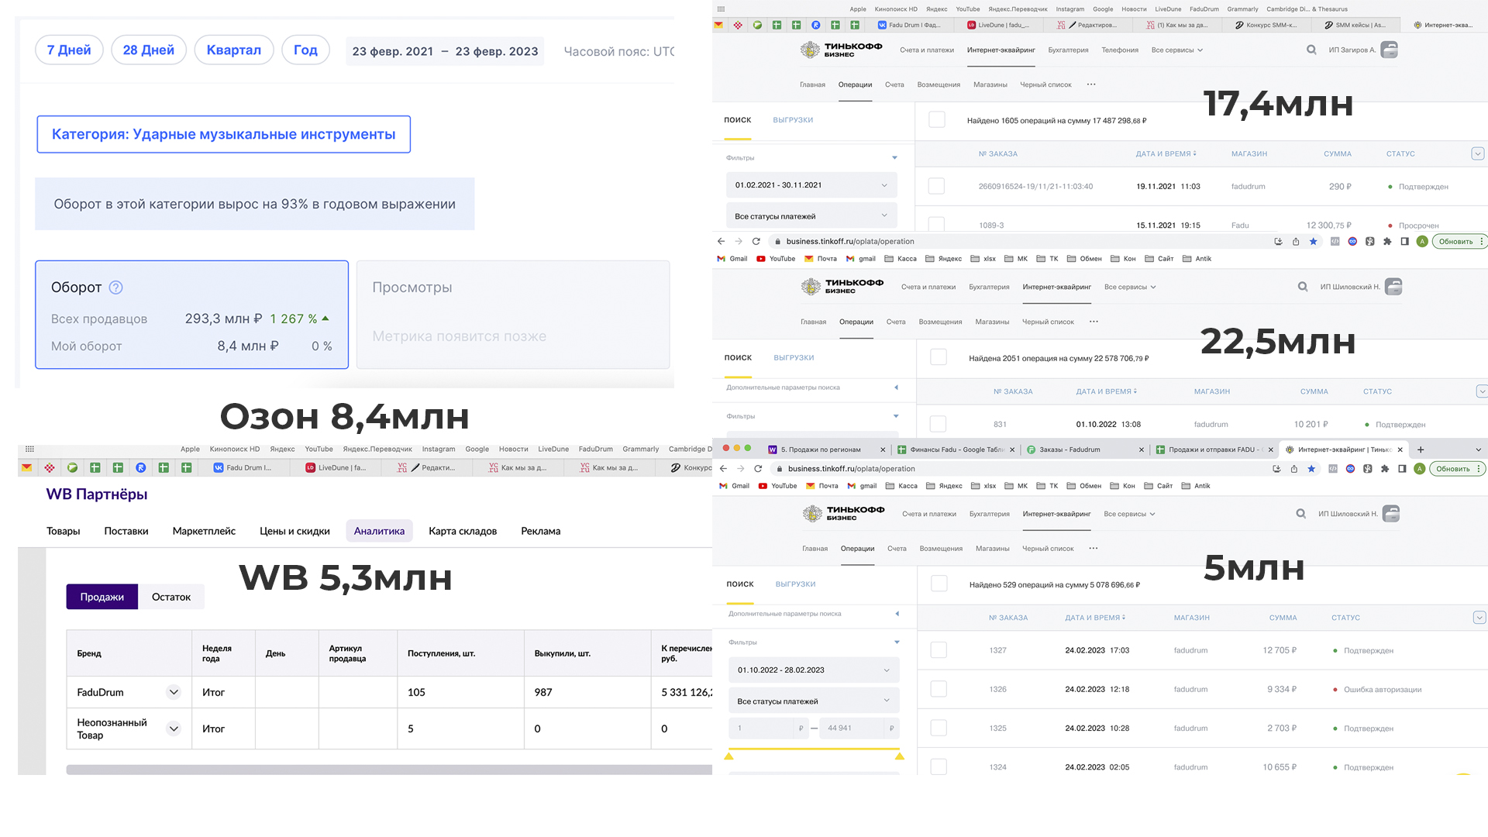
Task: Open three-dots menu after Черный список, top window
Action: click(x=1091, y=84)
